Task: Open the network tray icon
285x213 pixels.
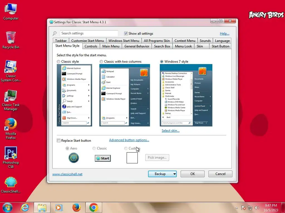Action: tap(250, 208)
